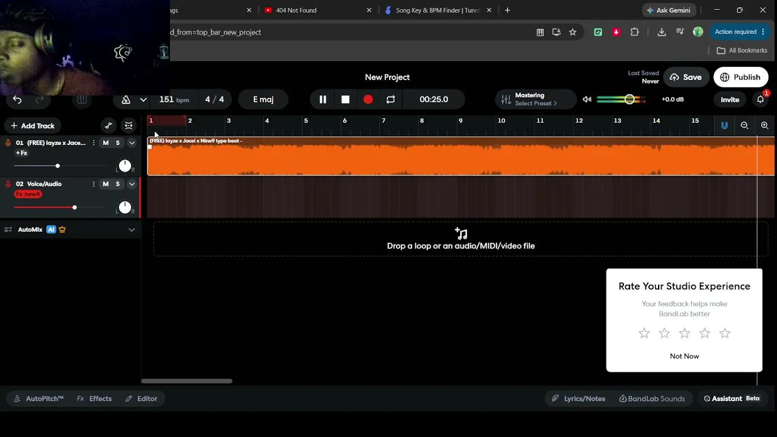The image size is (777, 437).
Task: Rate the studio five stars
Action: pos(725,333)
